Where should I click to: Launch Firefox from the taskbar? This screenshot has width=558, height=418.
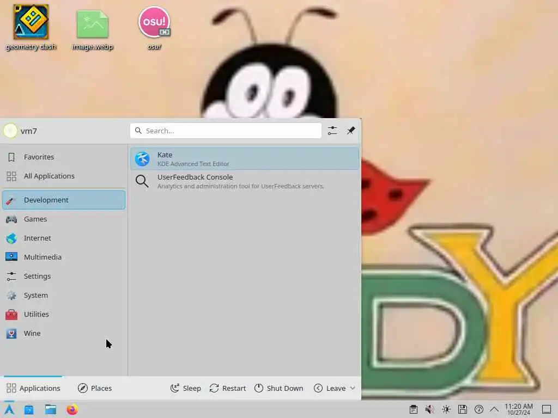72,410
